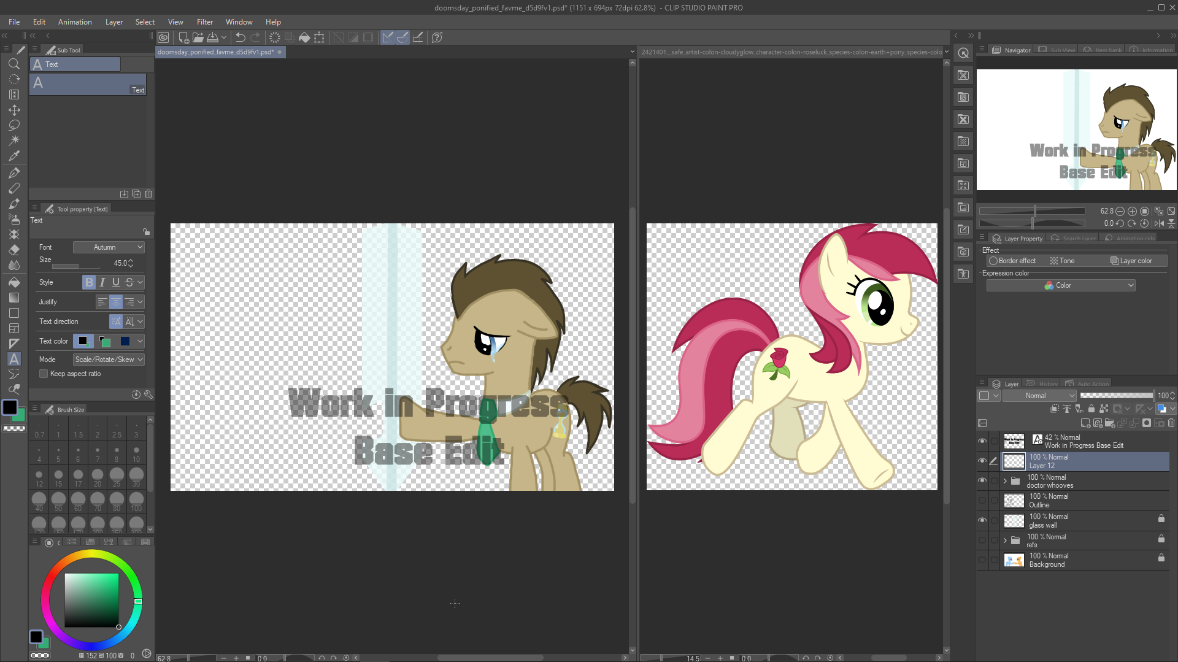Click the Create layer mask icon
The height and width of the screenshot is (662, 1178).
[x=1147, y=423]
